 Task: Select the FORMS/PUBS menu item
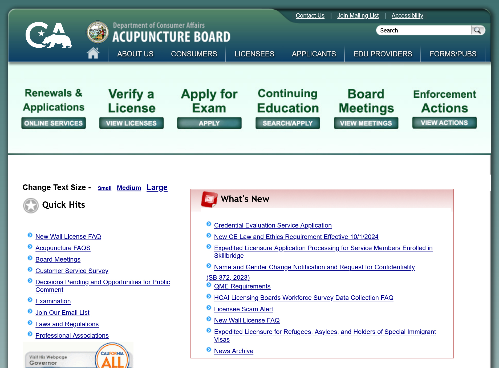[x=453, y=54]
